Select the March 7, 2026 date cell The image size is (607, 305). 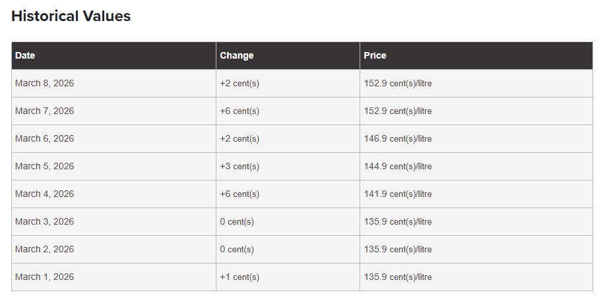click(44, 111)
